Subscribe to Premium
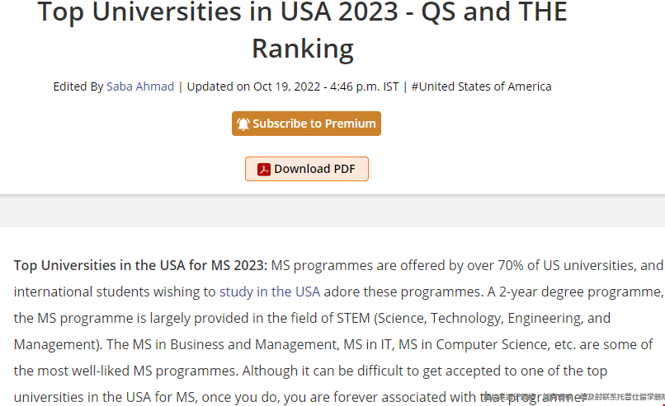This screenshot has height=406, width=665. click(306, 124)
